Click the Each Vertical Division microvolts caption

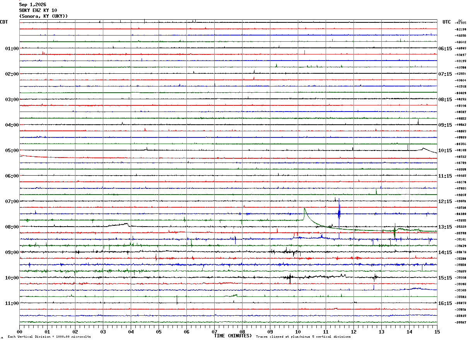pos(49,337)
